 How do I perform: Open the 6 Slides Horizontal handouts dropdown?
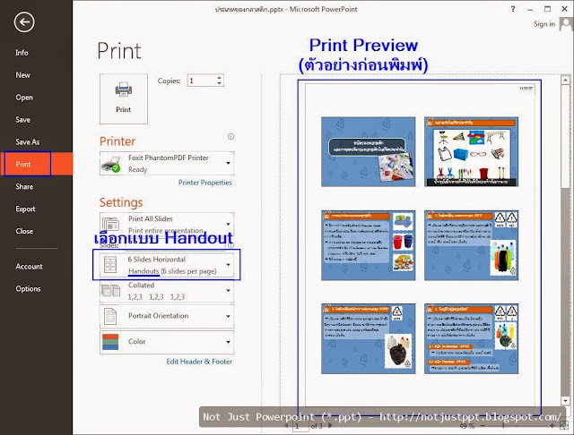tap(167, 265)
